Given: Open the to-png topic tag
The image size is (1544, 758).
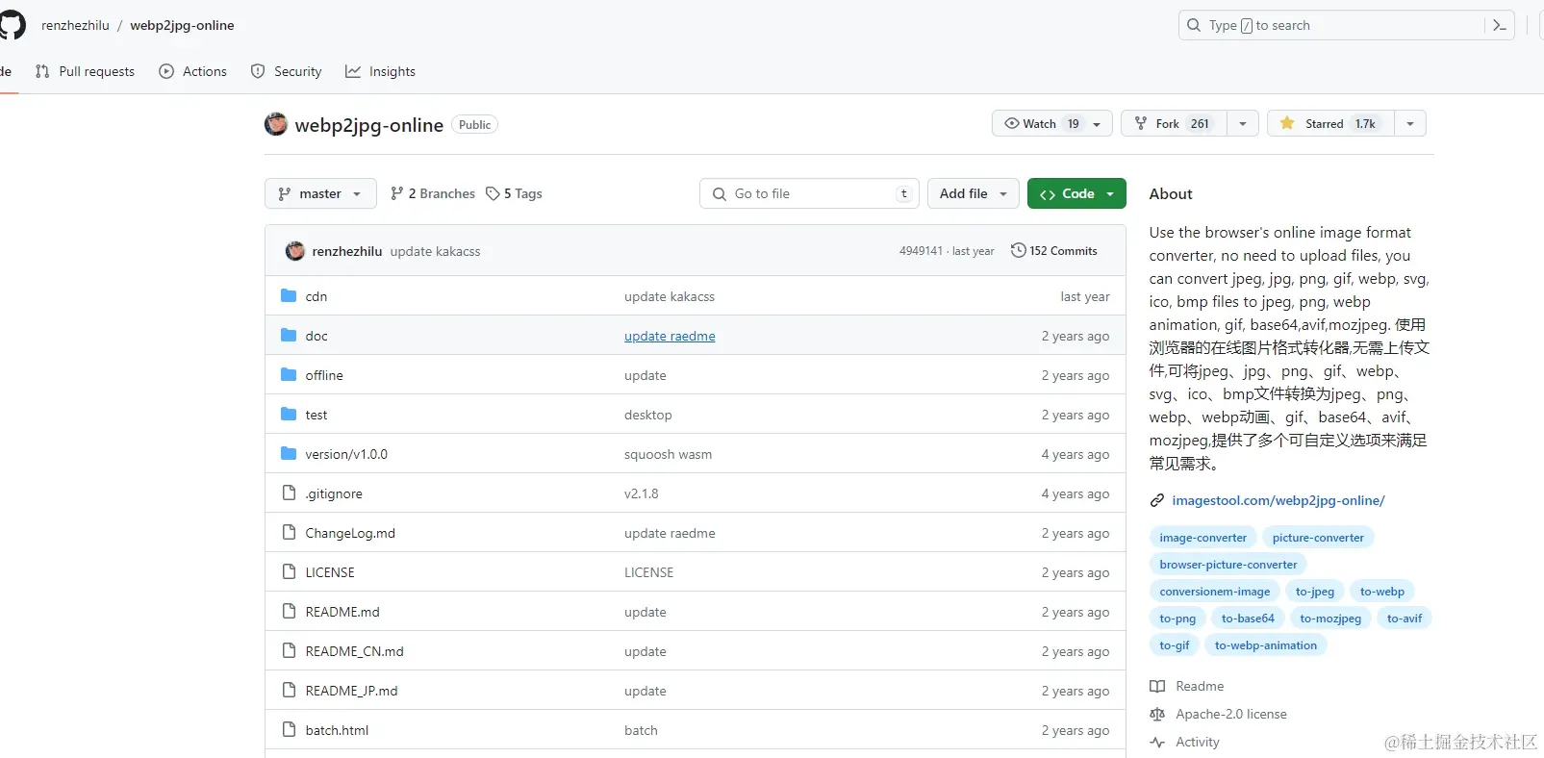Looking at the screenshot, I should click(1177, 619).
